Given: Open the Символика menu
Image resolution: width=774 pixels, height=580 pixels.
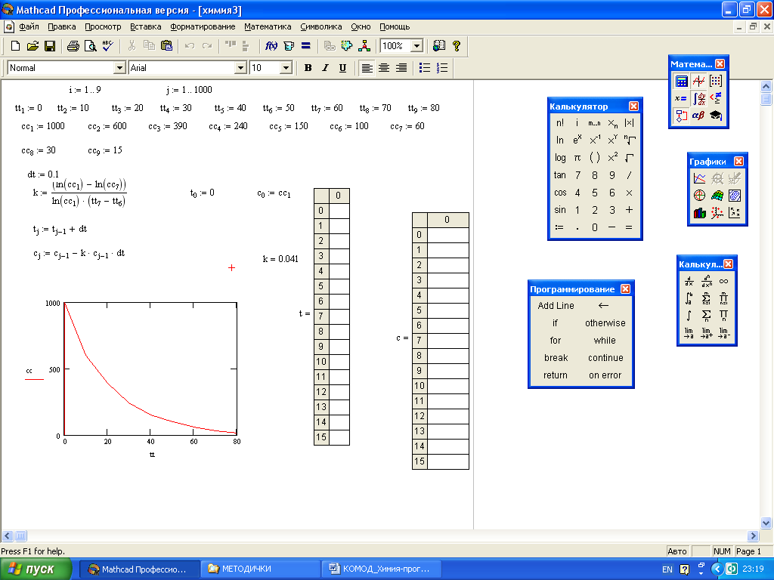Looking at the screenshot, I should click(x=321, y=26).
